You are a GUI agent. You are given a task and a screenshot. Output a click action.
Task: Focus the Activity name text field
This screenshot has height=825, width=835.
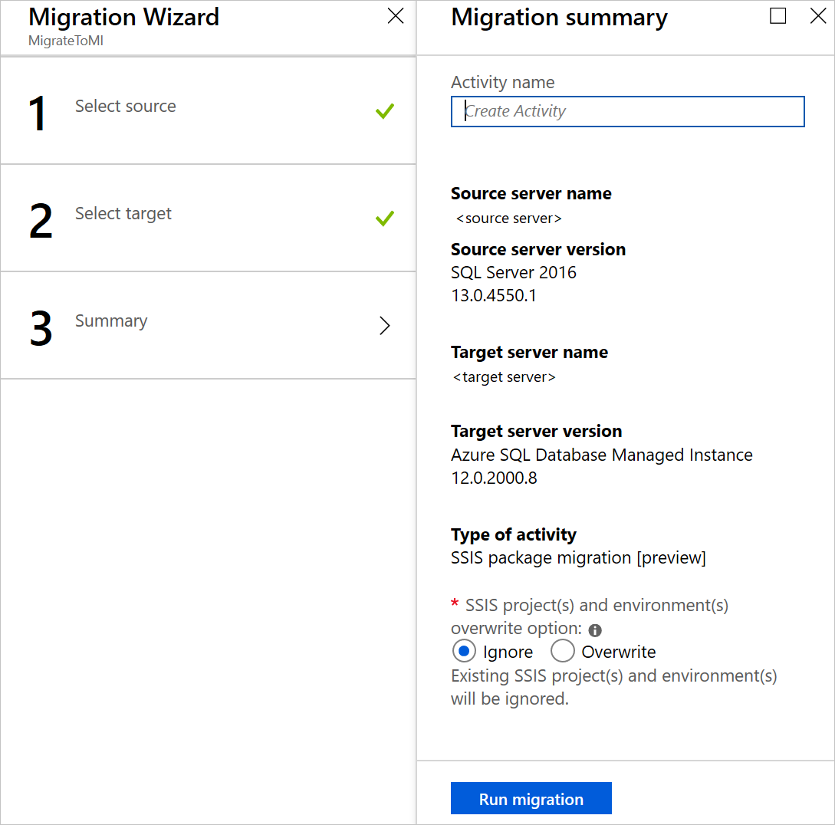(627, 111)
